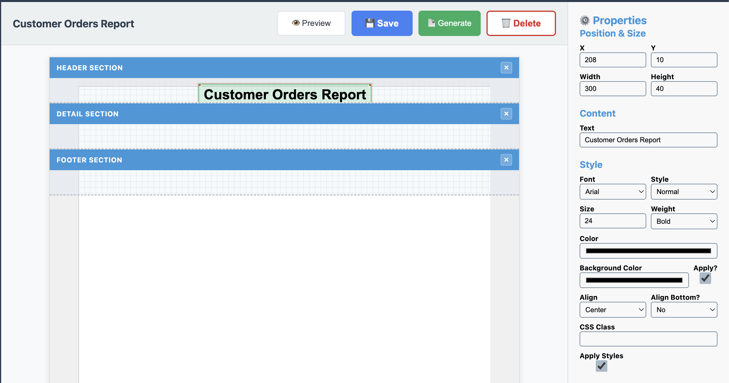Uncheck the Apply Styles checkbox

coord(601,366)
